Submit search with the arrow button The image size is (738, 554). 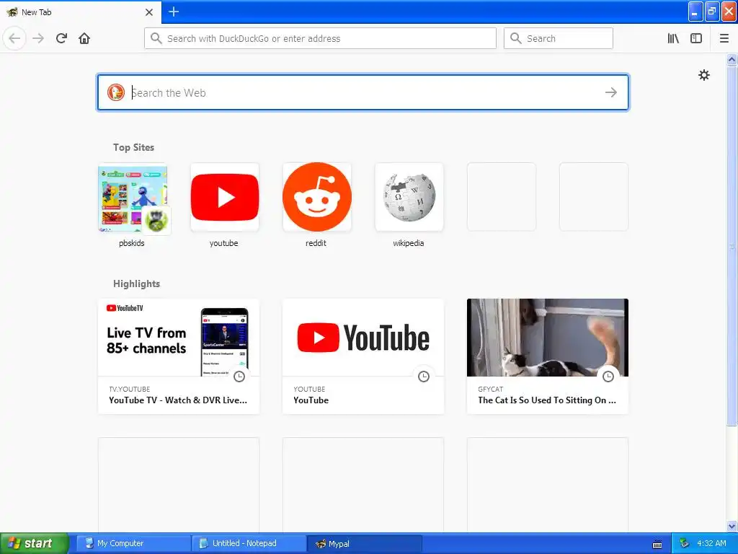pos(611,92)
